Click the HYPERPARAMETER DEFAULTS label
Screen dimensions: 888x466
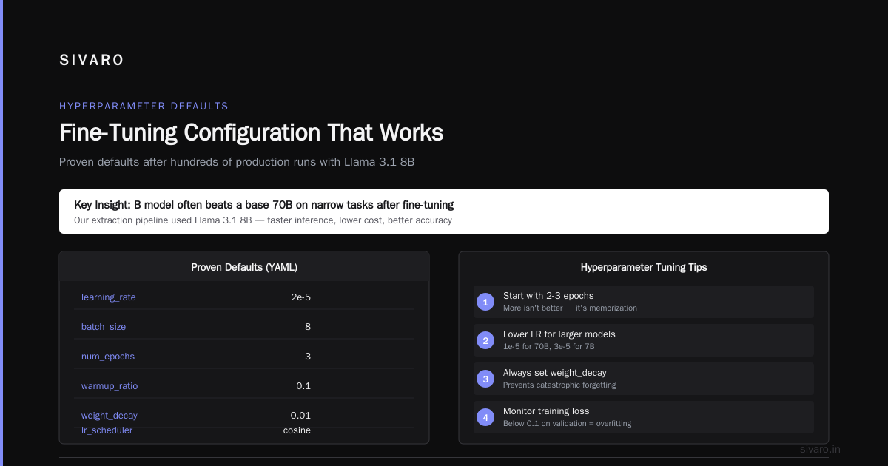pyautogui.click(x=144, y=107)
